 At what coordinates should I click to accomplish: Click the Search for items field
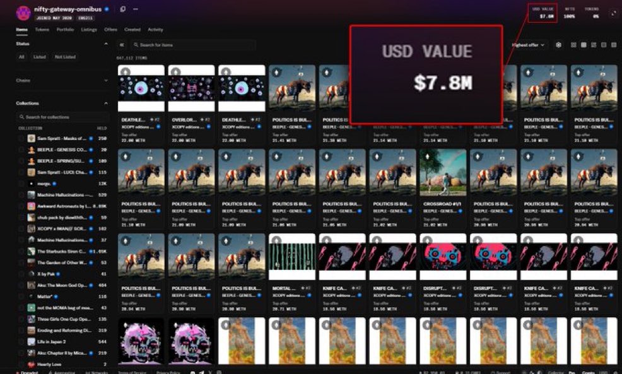[x=194, y=45]
